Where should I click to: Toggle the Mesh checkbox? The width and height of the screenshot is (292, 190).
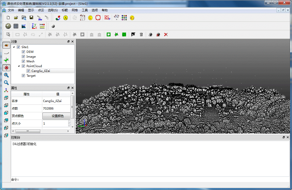click(23, 61)
